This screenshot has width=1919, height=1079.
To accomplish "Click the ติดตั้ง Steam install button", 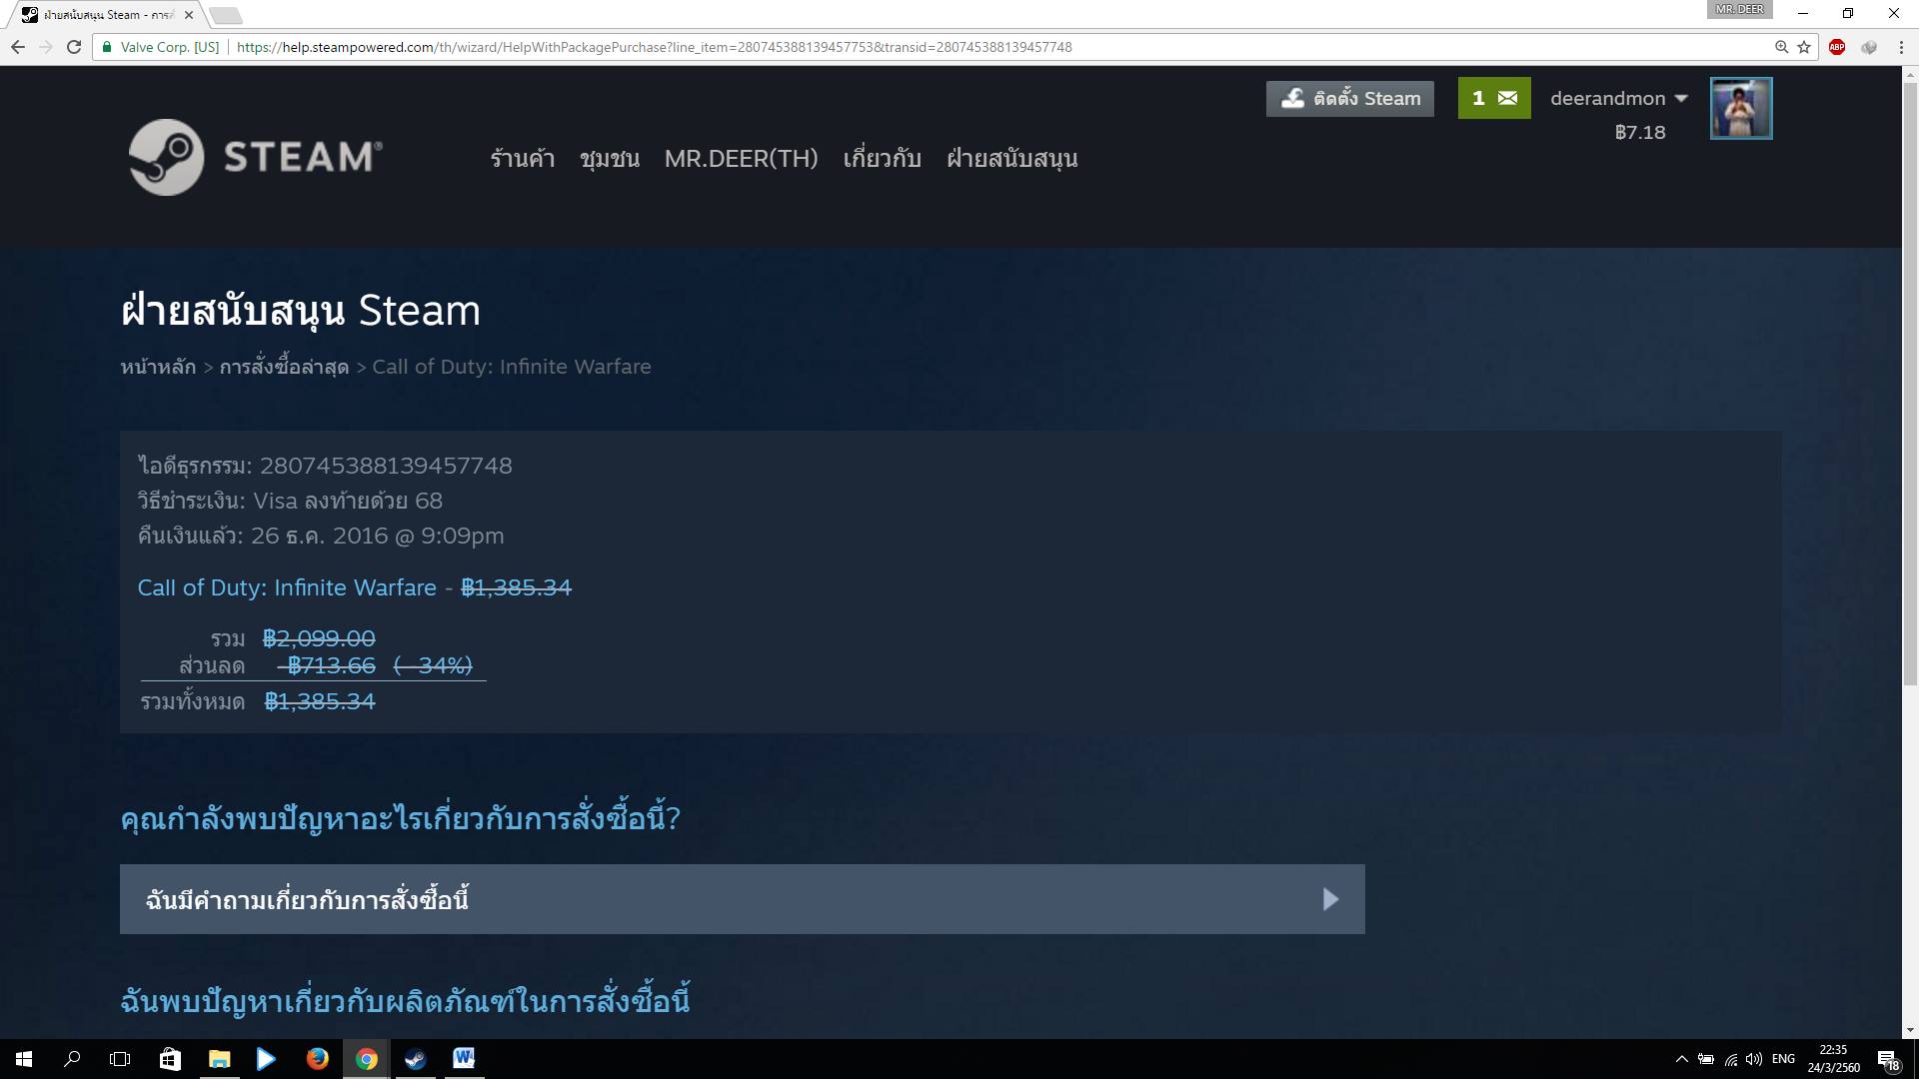I will tap(1349, 98).
